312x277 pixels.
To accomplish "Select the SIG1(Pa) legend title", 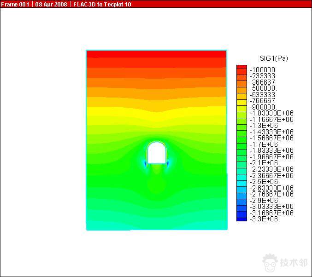I will click(x=274, y=58).
